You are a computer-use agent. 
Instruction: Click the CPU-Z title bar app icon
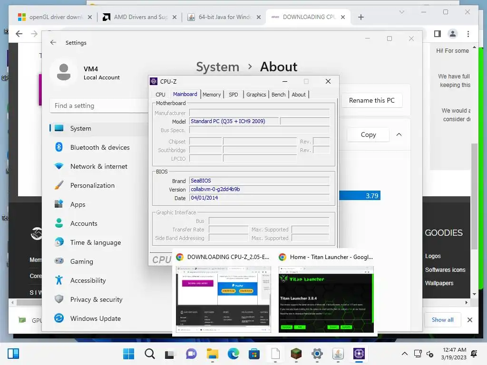[x=154, y=81]
